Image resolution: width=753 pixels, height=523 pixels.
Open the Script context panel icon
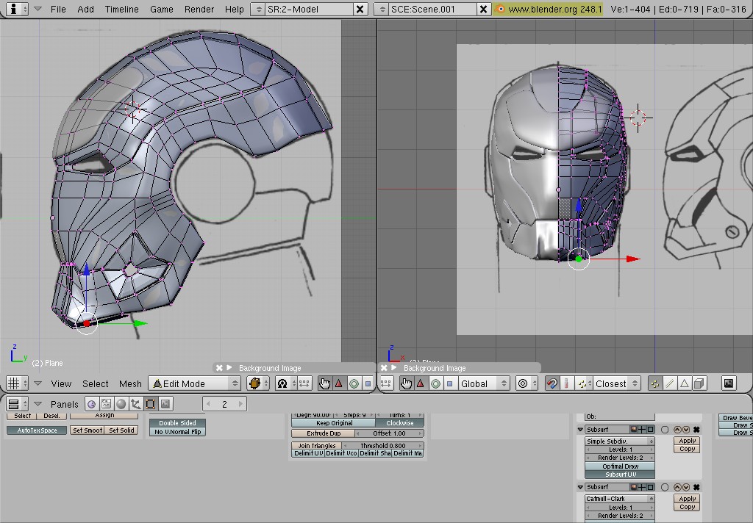point(106,404)
